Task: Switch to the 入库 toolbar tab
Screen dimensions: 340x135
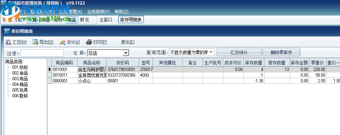Action: 33,20
